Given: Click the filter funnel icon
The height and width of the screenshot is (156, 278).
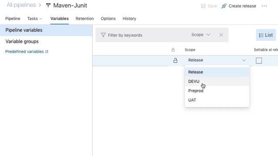Looking at the screenshot, I should coord(103,35).
